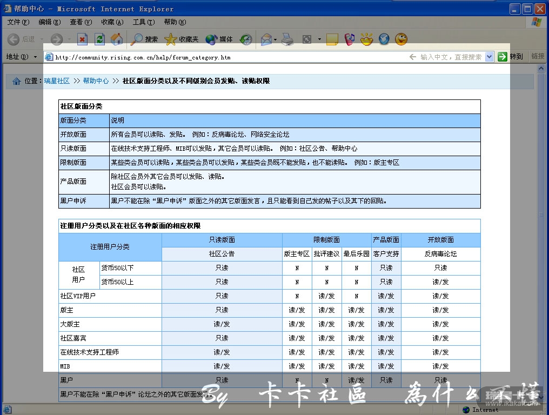Viewport: 549px width, 415px height.
Task: Click the Mail envelope toolbar icon
Action: point(266,39)
